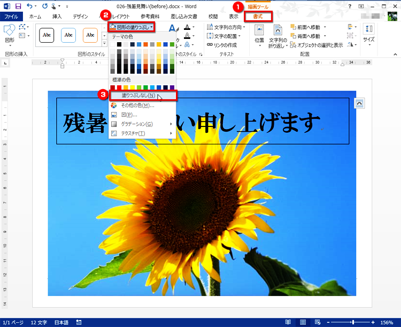Switch to Web Layout view
This screenshot has height=327, width=401.
(318, 322)
